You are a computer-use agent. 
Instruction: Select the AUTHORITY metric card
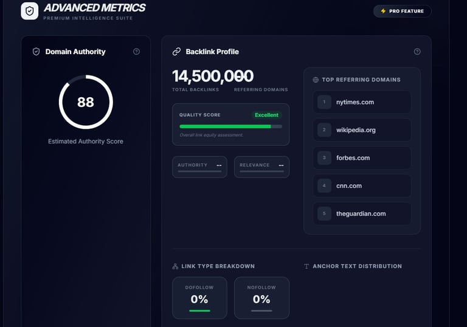pyautogui.click(x=199, y=167)
